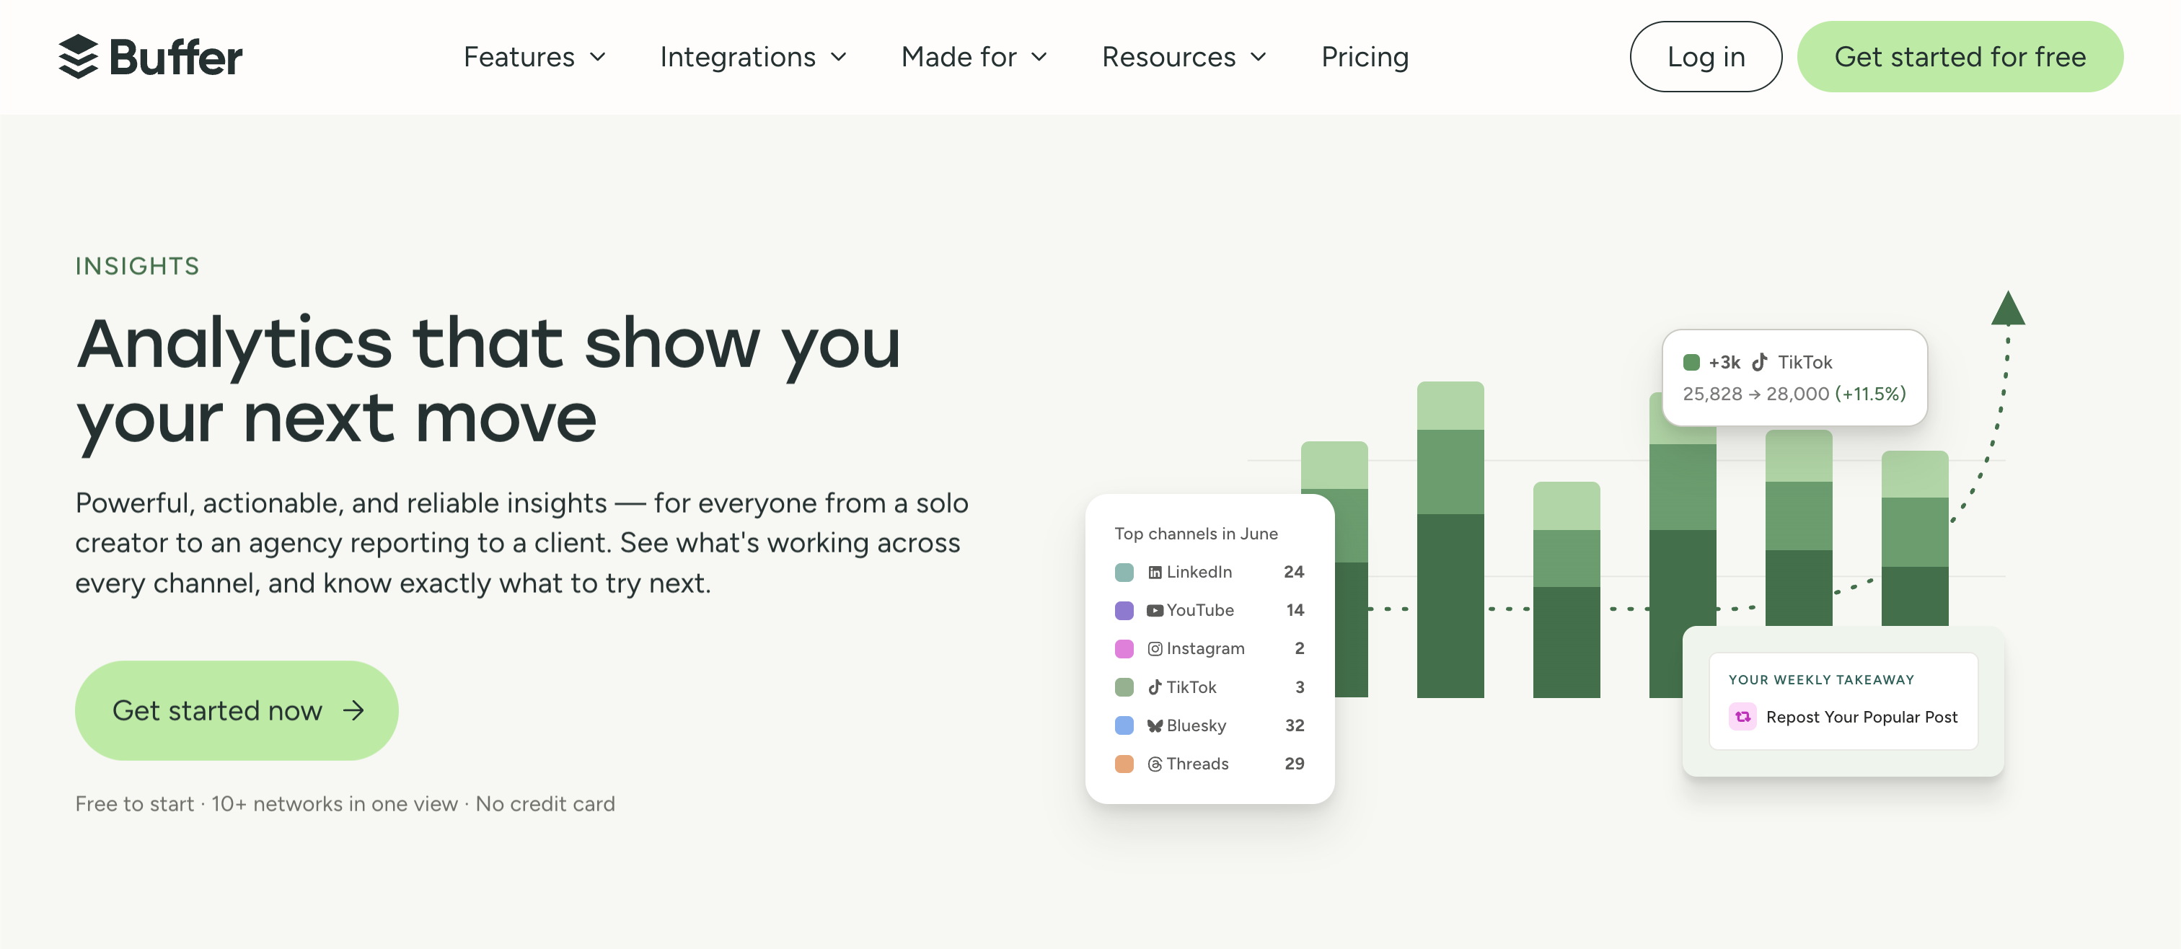Click the Instagram icon in channel list

pos(1155,648)
